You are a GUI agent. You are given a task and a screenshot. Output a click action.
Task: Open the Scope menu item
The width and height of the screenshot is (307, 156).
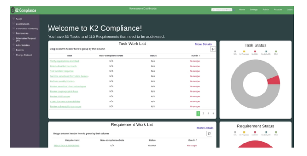pyautogui.click(x=19, y=19)
